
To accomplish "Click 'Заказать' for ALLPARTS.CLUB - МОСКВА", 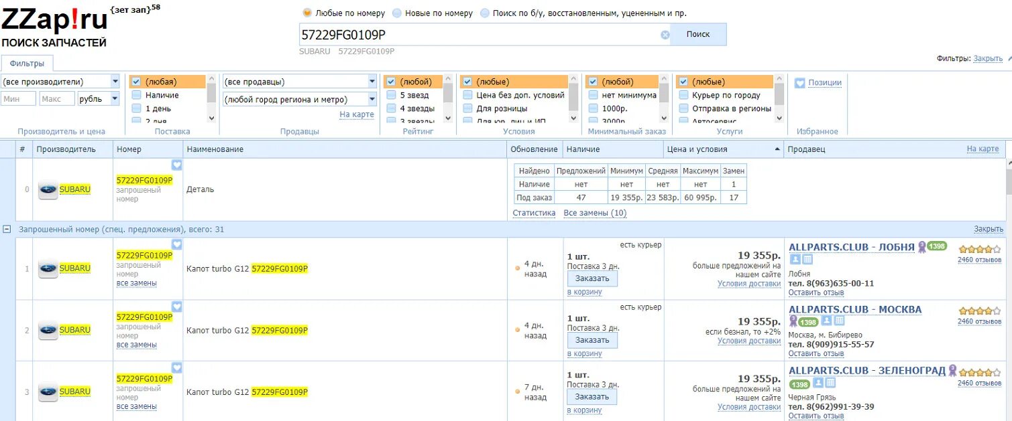I will (592, 340).
